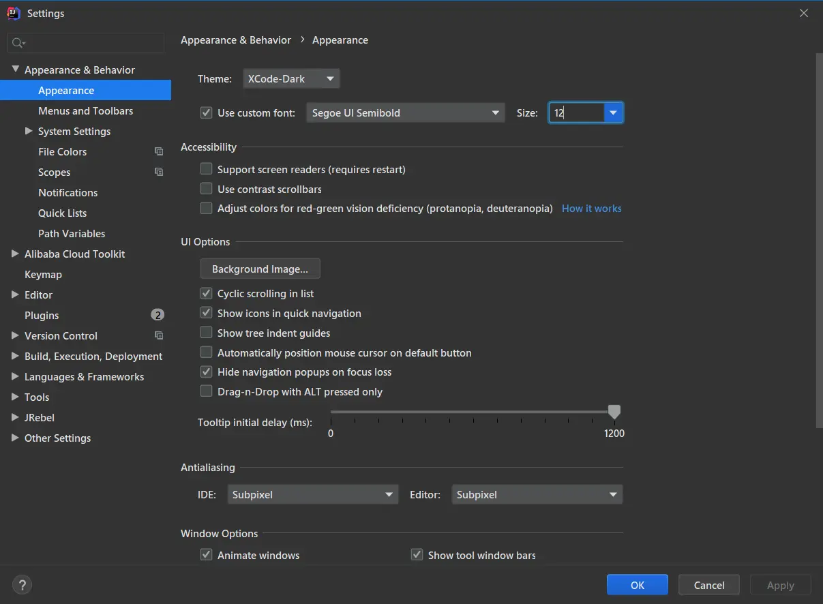Click the Background Image... button
Screen dimensions: 823x604
tap(260, 269)
